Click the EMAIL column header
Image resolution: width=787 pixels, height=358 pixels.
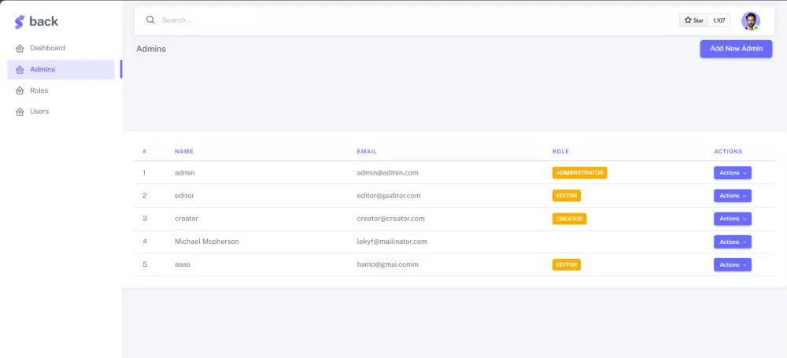(x=367, y=151)
